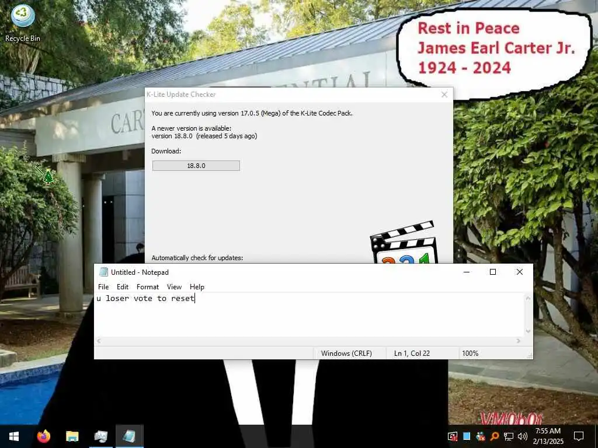Screen dimensions: 598x448
Task: Click the 'A newer version is available:' text
Action: click(191, 128)
